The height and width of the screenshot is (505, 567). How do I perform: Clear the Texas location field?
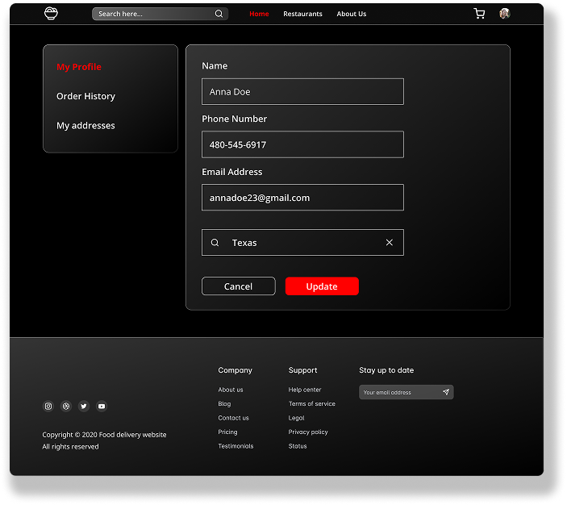(x=389, y=242)
